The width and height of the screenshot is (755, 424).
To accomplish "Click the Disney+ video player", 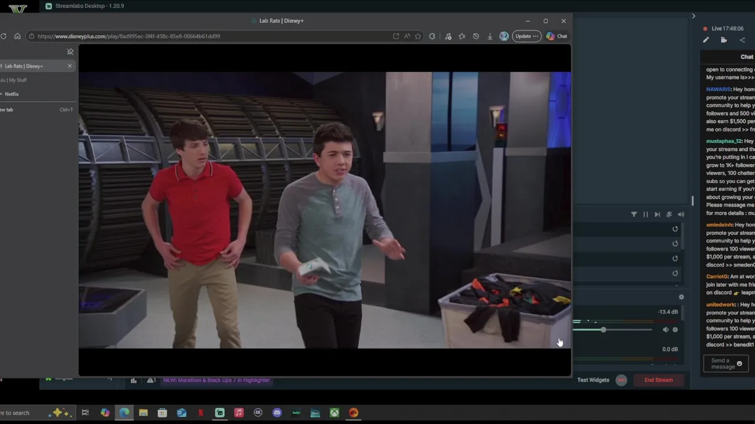I will (324, 210).
